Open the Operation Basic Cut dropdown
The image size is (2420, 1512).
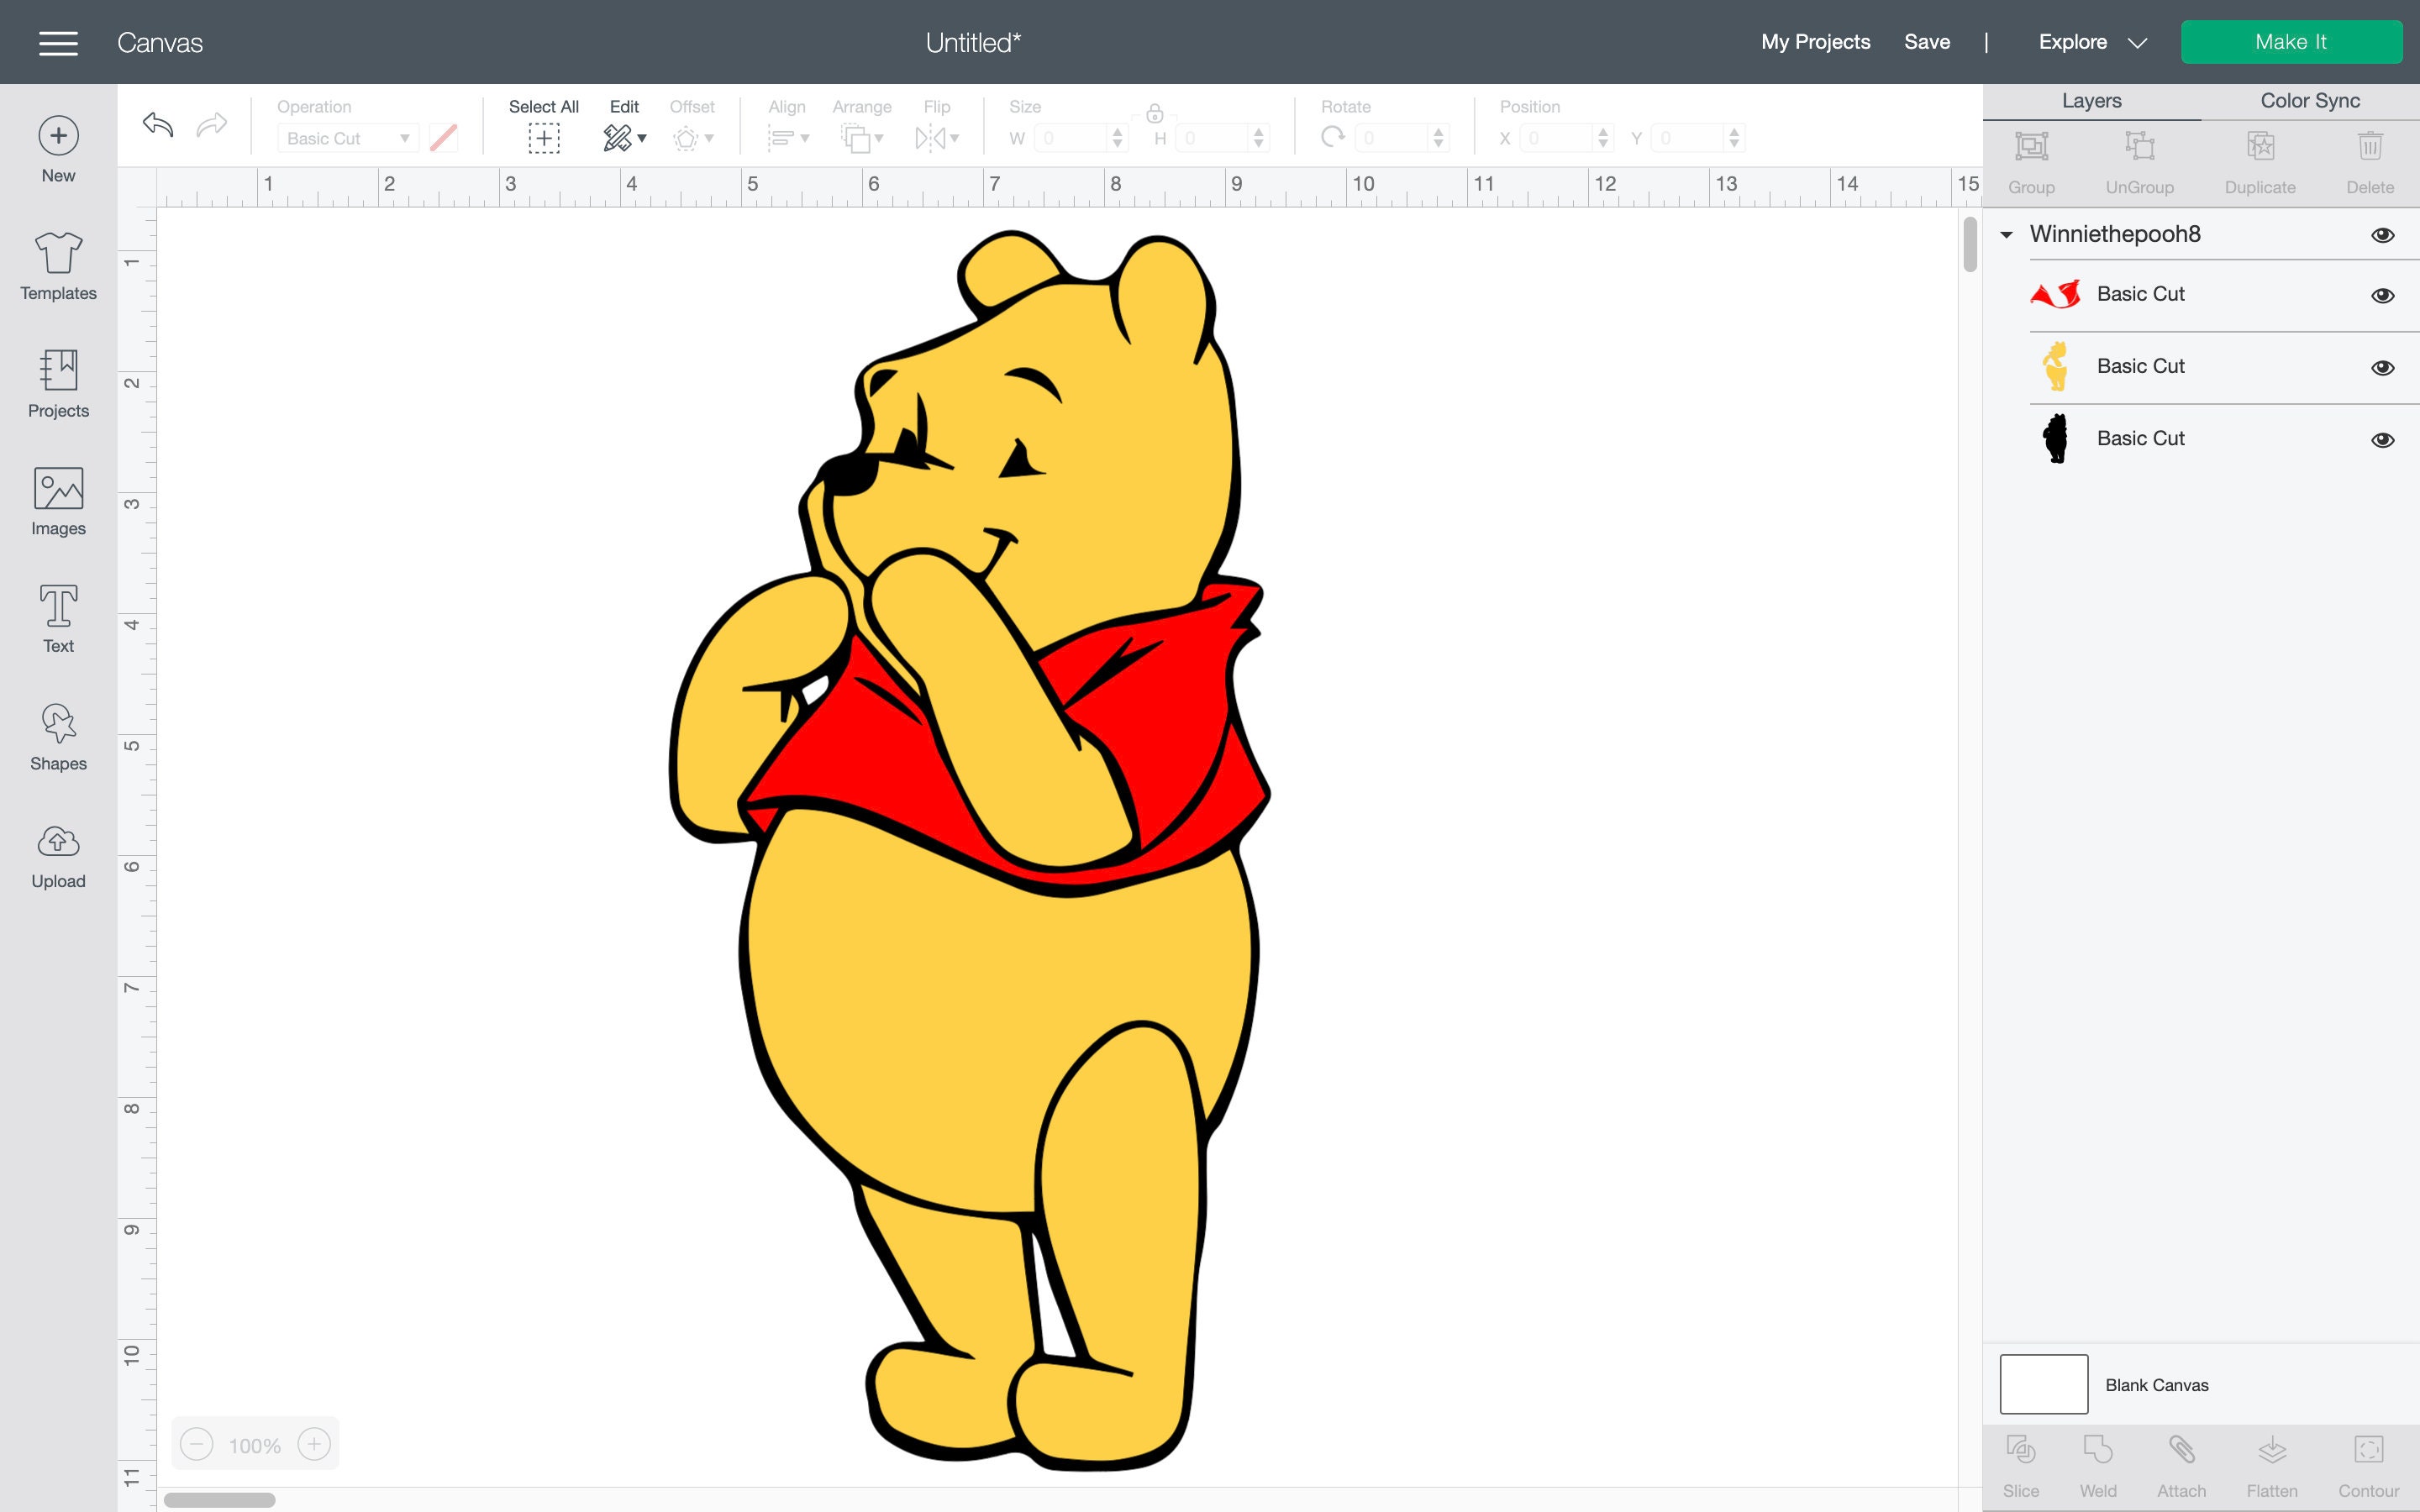tap(347, 138)
